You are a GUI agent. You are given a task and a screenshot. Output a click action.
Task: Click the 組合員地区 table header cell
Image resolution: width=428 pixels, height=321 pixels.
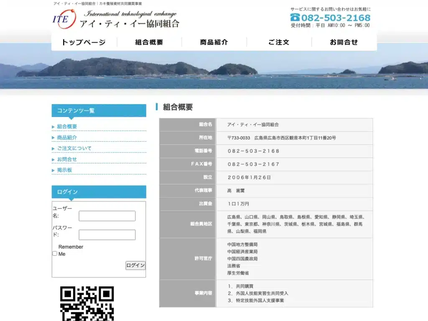188,224
